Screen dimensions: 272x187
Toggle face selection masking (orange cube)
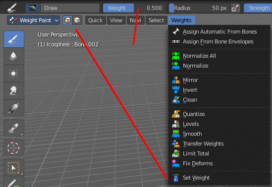tap(67, 20)
